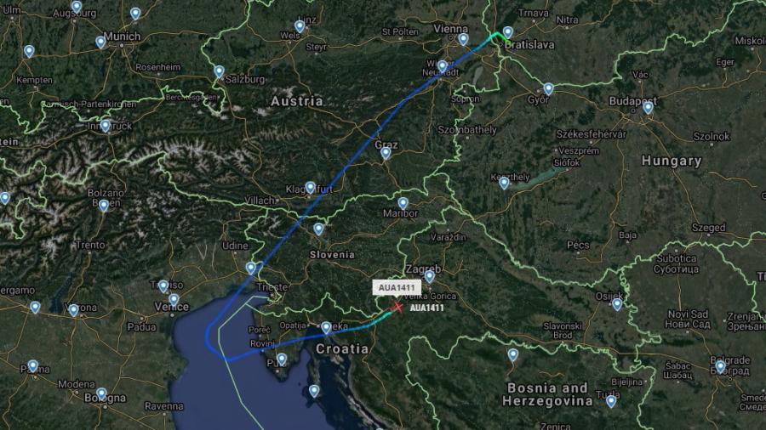Click the Budapest airport pin
This screenshot has height=430, width=766.
pos(649,108)
